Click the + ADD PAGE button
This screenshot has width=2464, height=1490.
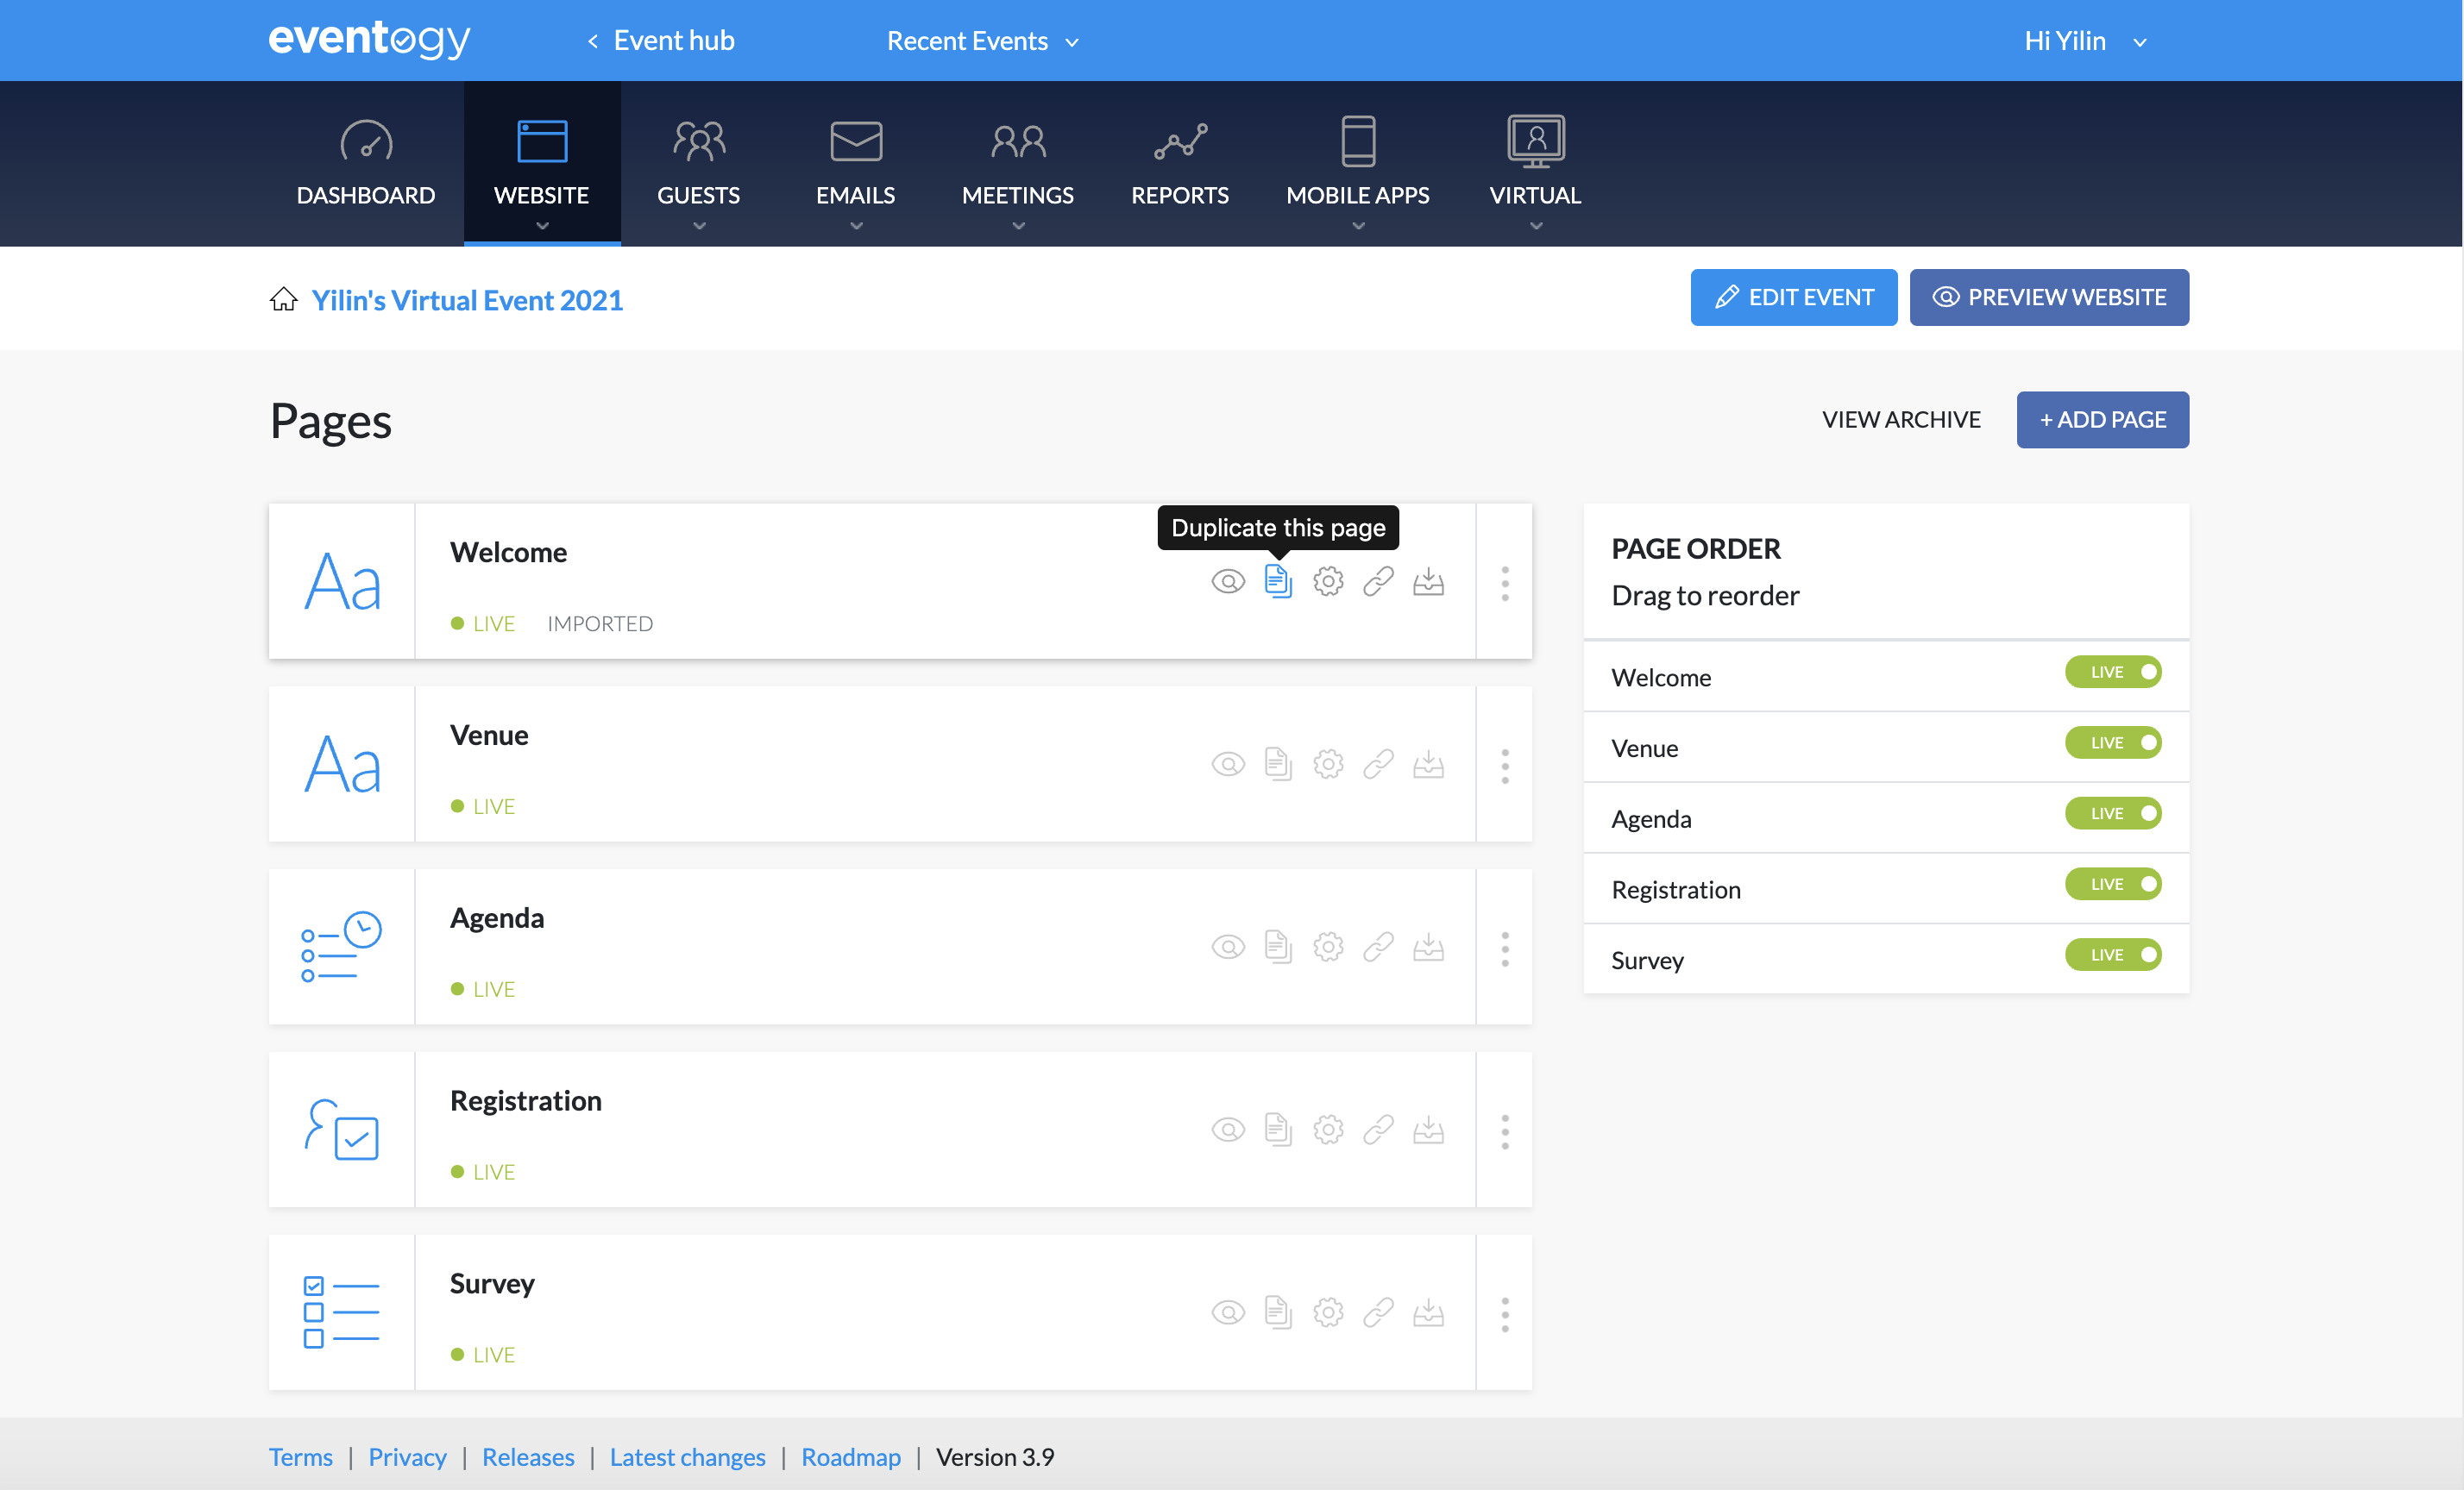point(2102,420)
